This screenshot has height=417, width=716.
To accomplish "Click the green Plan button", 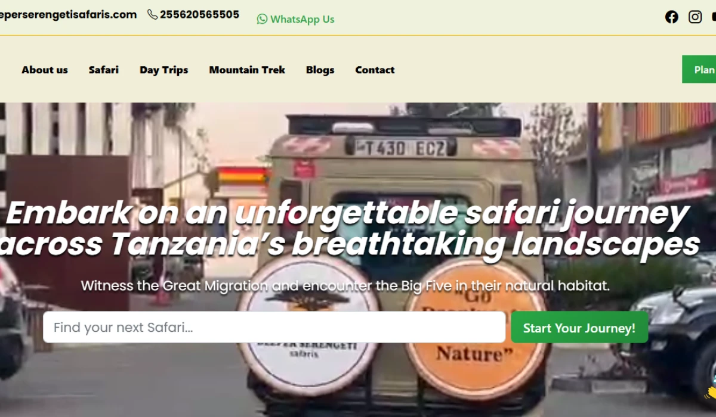I will pyautogui.click(x=699, y=70).
